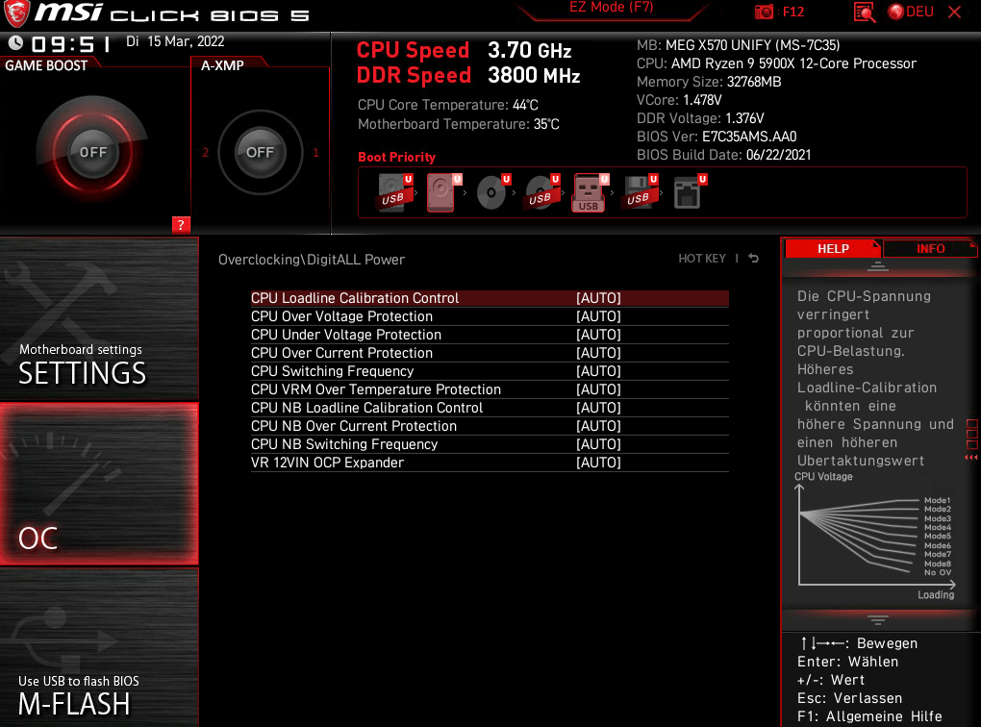Image resolution: width=981 pixels, height=727 pixels.
Task: Open M-FLASH section
Action: pos(99,647)
